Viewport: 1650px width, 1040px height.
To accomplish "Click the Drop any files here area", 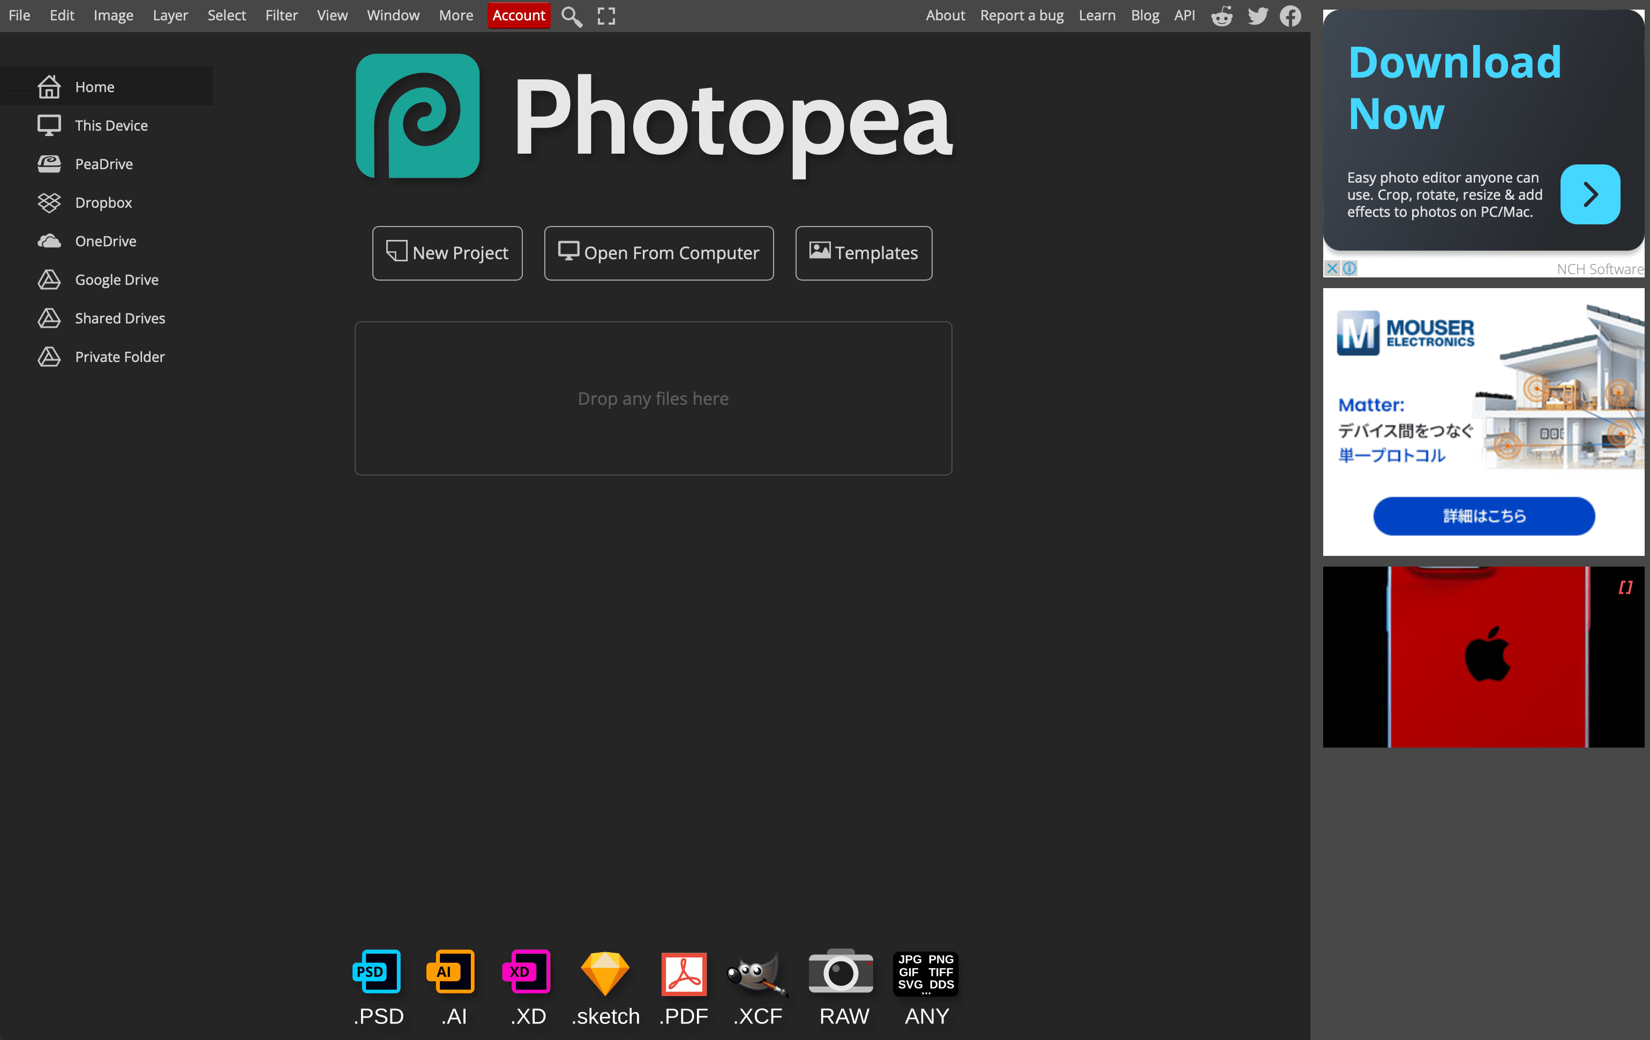I will (653, 398).
